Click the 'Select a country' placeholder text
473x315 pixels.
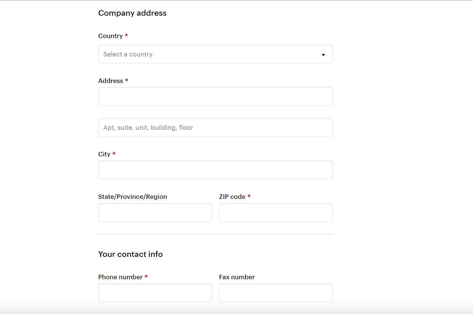128,54
